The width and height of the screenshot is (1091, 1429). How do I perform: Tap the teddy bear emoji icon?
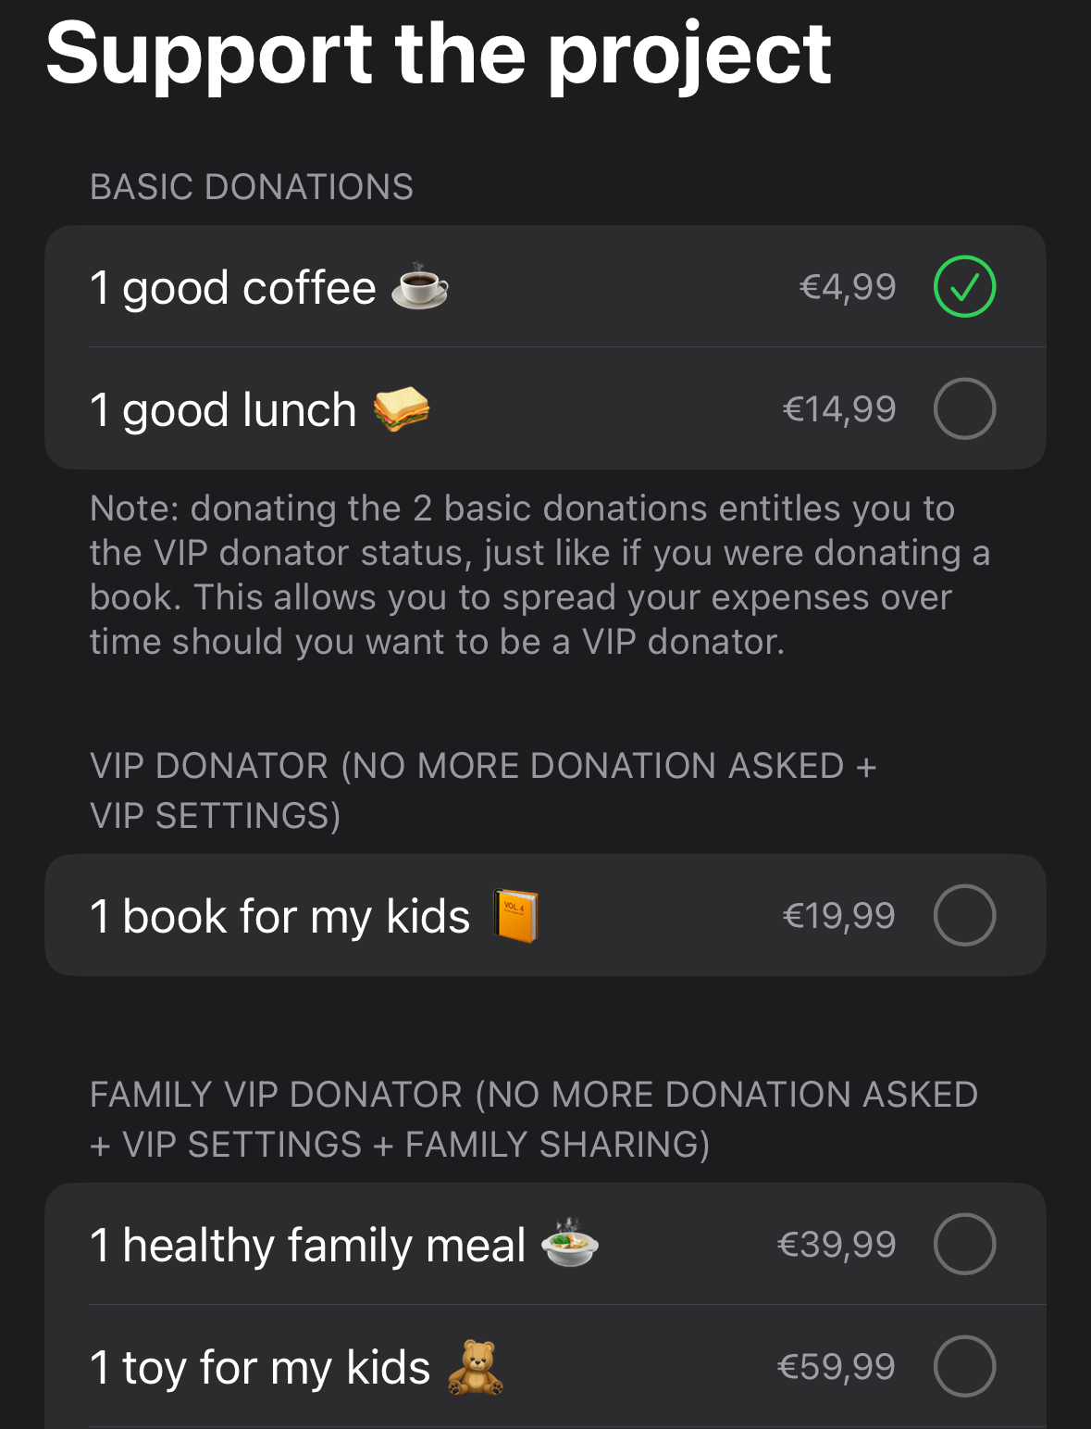tap(476, 1367)
